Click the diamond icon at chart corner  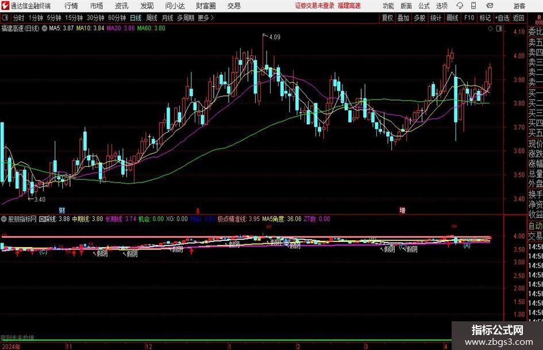[x=490, y=29]
